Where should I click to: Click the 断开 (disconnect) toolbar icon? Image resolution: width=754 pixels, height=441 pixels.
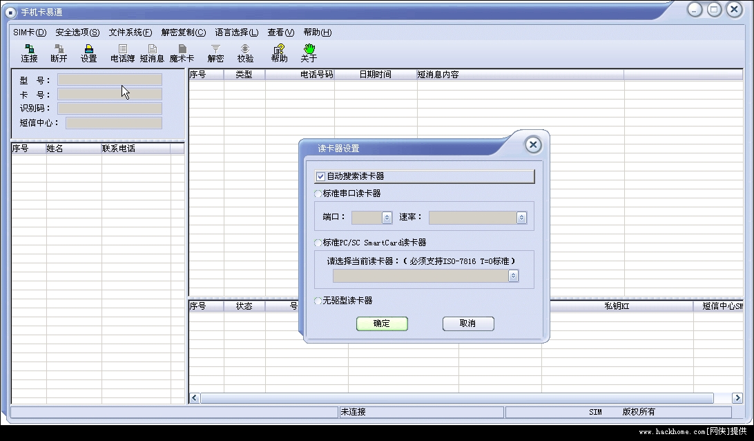59,53
